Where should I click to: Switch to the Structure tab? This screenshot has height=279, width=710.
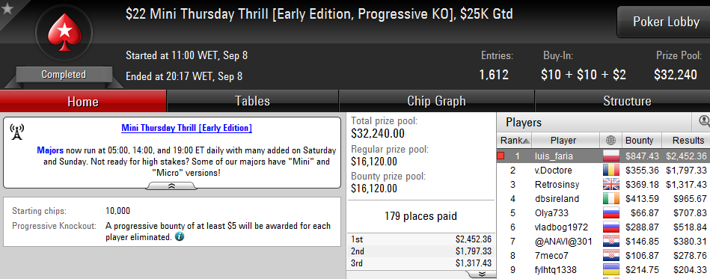[627, 101]
